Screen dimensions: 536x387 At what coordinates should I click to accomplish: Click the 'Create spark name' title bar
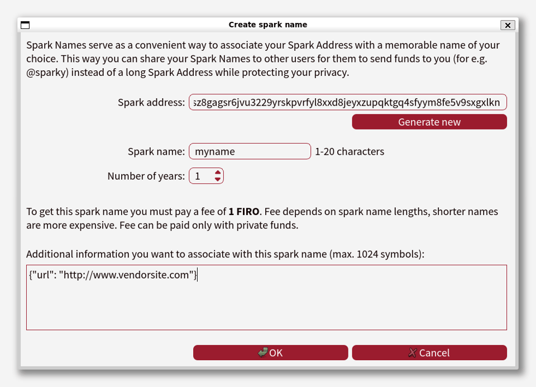point(267,25)
